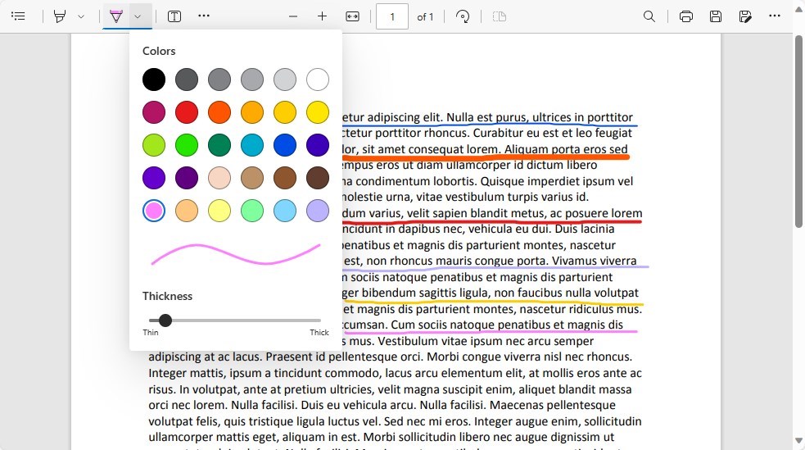Select the Add text tool
805x450 pixels.
click(x=174, y=16)
